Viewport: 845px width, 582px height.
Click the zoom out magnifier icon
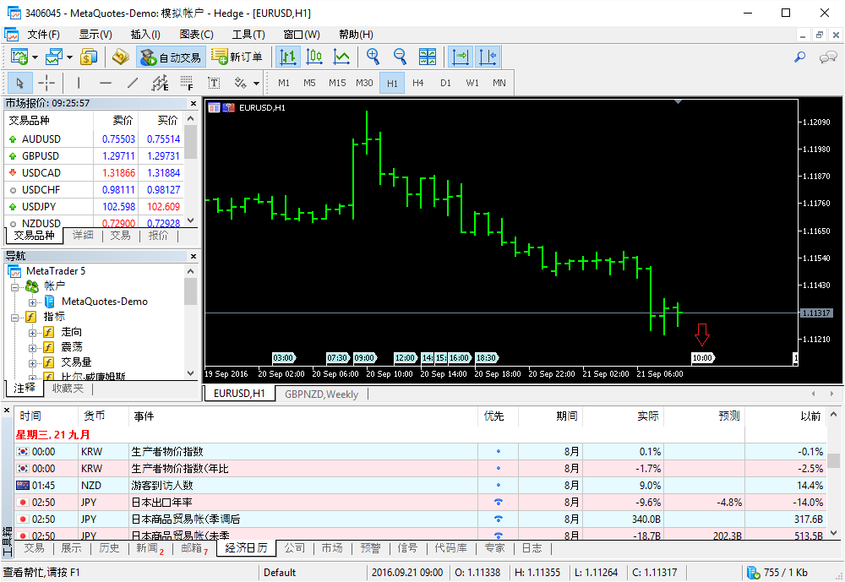pyautogui.click(x=400, y=57)
